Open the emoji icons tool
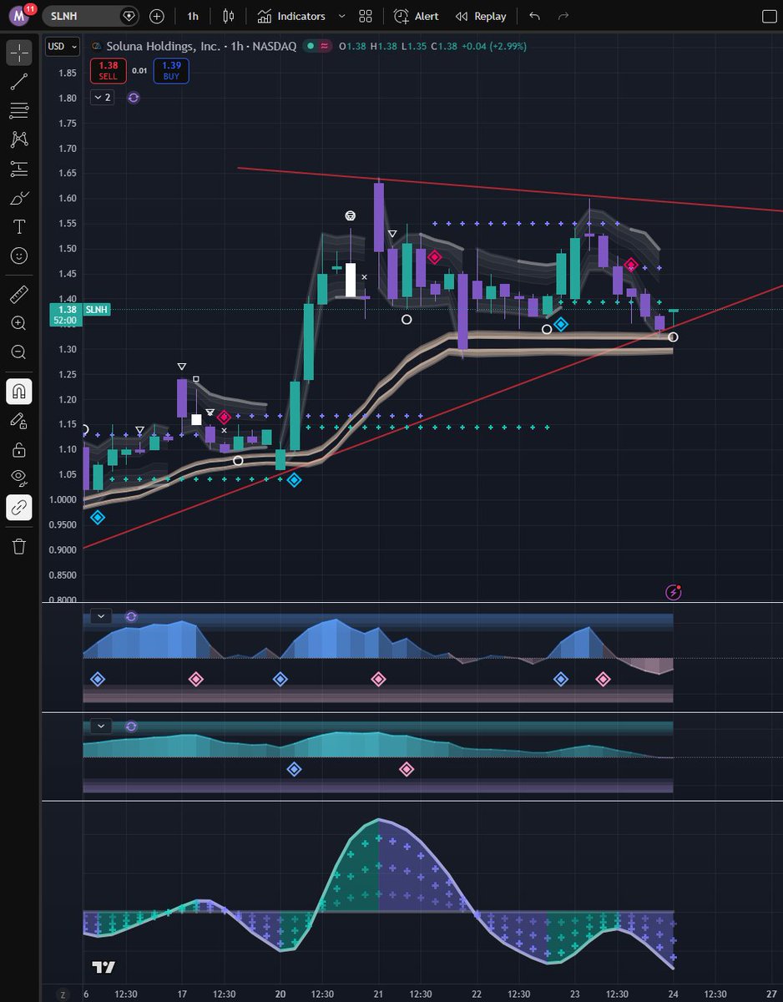The image size is (783, 1002). (x=19, y=256)
